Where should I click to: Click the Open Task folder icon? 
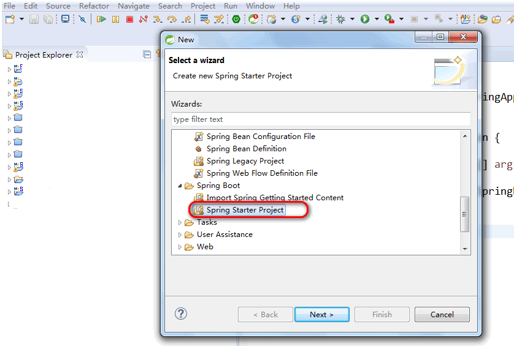[x=496, y=20]
